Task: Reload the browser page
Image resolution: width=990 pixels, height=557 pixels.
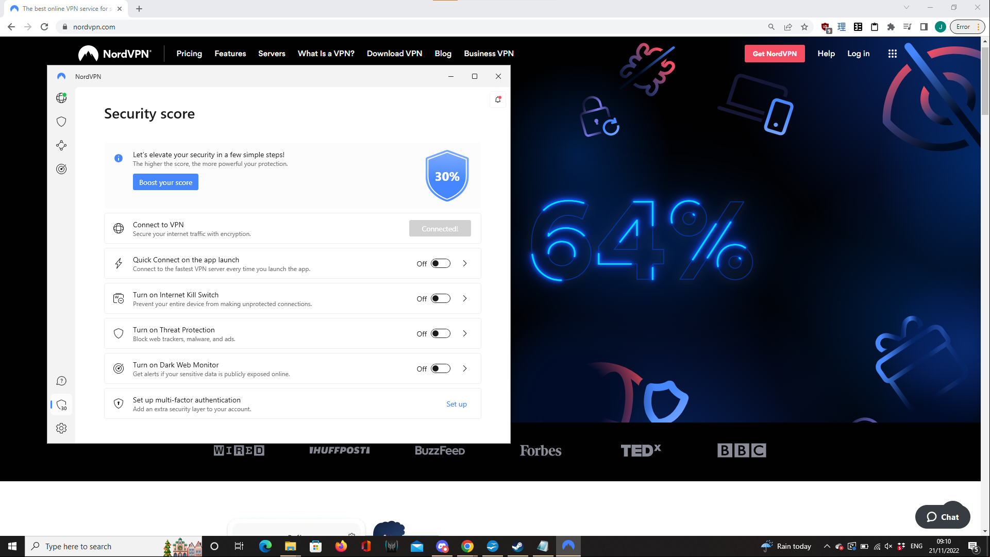Action: pyautogui.click(x=44, y=27)
